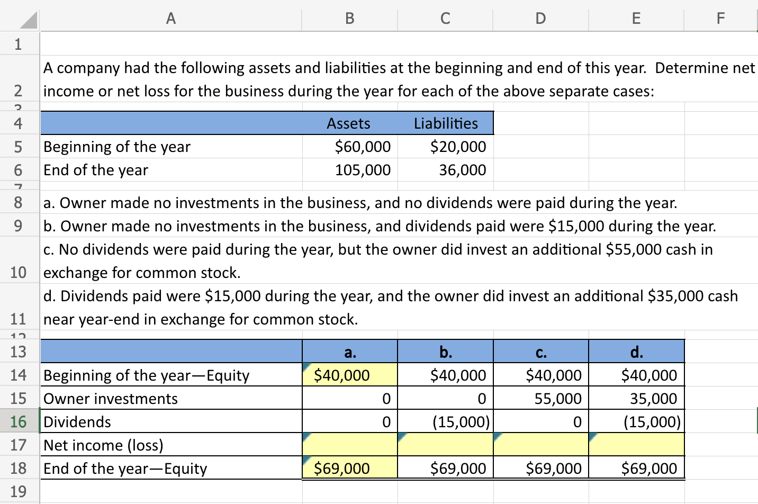Select column header F
This screenshot has height=504, width=758.
(720, 19)
